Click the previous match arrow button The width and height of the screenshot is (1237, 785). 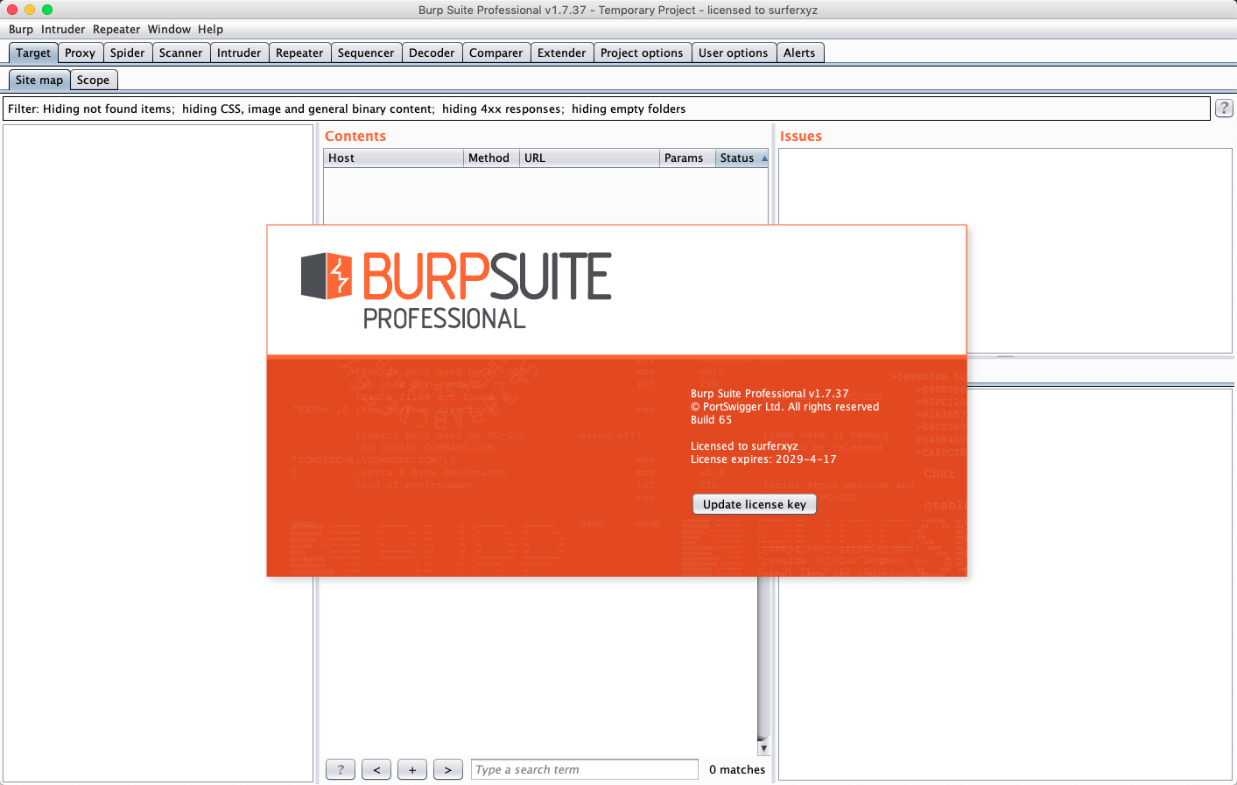(x=376, y=769)
